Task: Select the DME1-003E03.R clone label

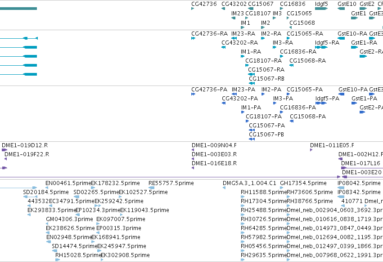Action: click(x=214, y=155)
